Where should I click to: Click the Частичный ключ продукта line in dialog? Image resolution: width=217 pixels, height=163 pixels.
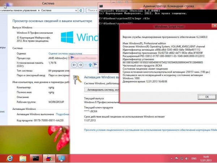[142, 65]
